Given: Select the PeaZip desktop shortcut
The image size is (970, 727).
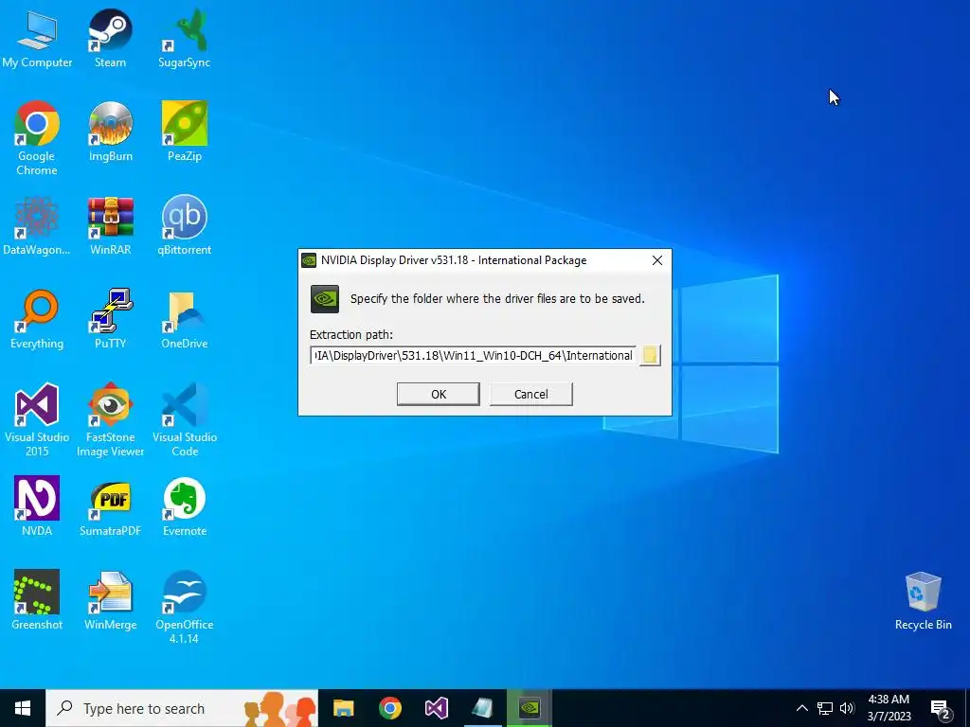Looking at the screenshot, I should (185, 131).
